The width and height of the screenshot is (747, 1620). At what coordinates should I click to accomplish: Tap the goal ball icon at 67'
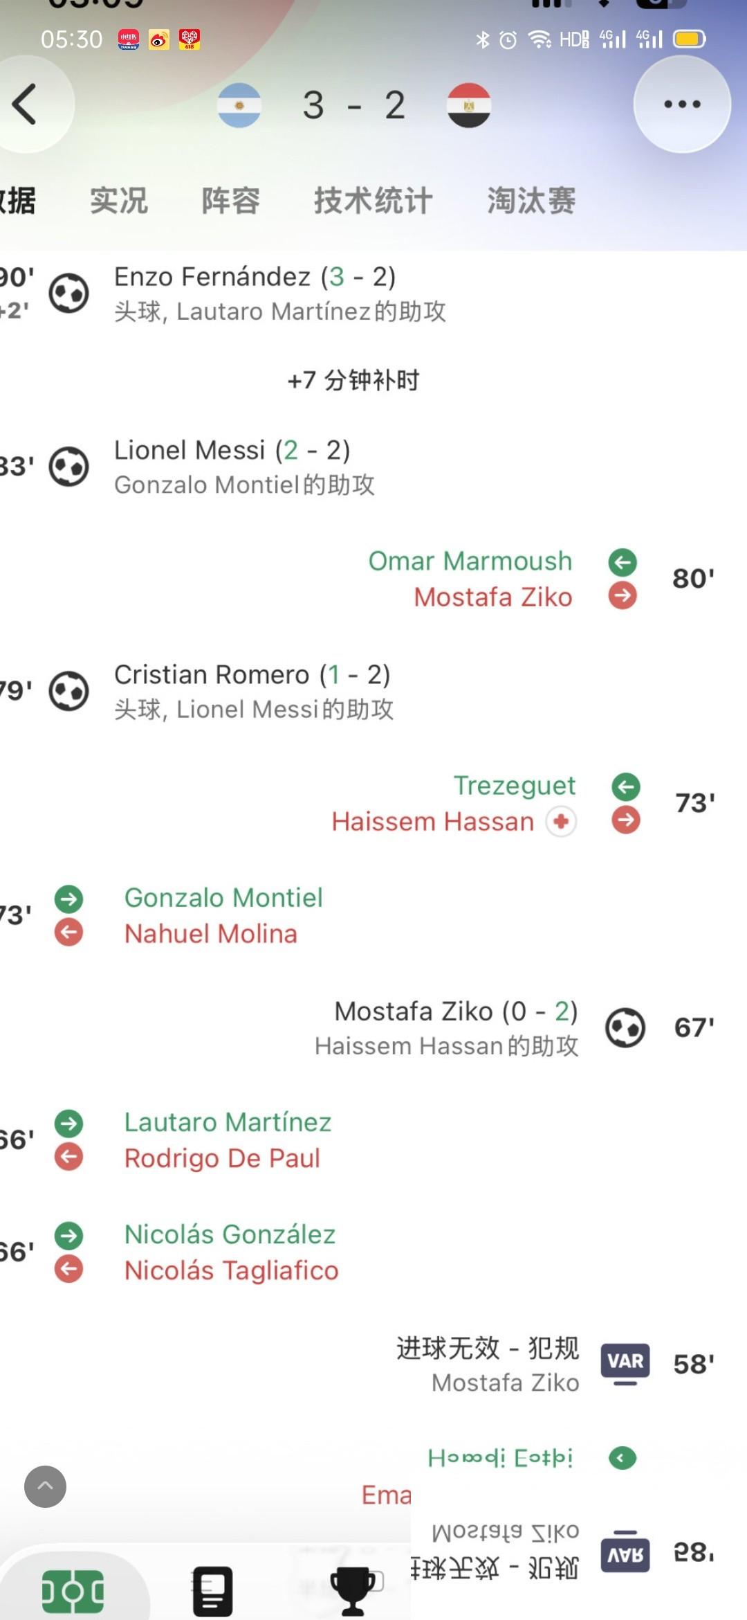tap(625, 1028)
